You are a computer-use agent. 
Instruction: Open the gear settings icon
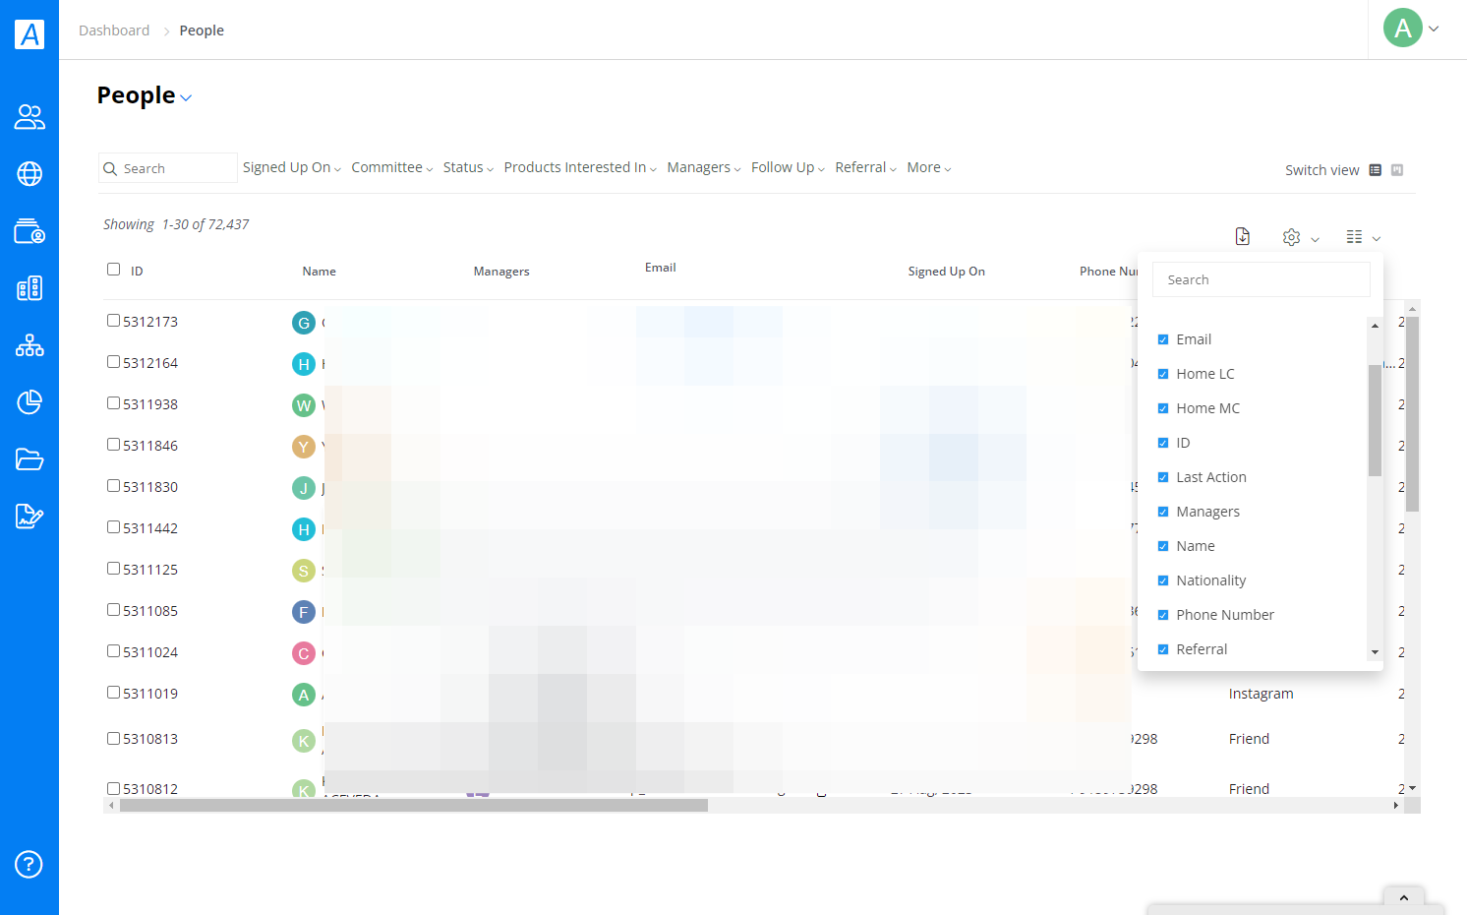pos(1292,237)
